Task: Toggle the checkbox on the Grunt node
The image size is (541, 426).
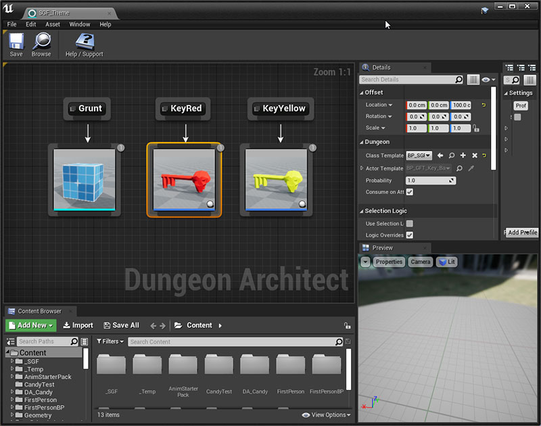Action: click(x=72, y=109)
